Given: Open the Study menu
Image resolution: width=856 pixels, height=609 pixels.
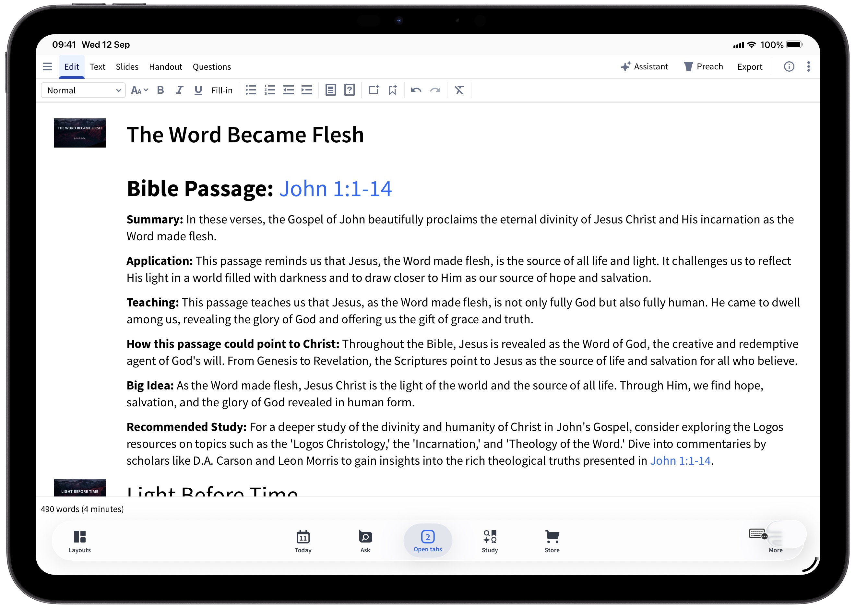Looking at the screenshot, I should (490, 542).
